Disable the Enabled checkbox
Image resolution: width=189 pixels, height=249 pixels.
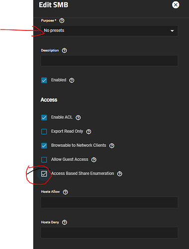click(x=44, y=80)
